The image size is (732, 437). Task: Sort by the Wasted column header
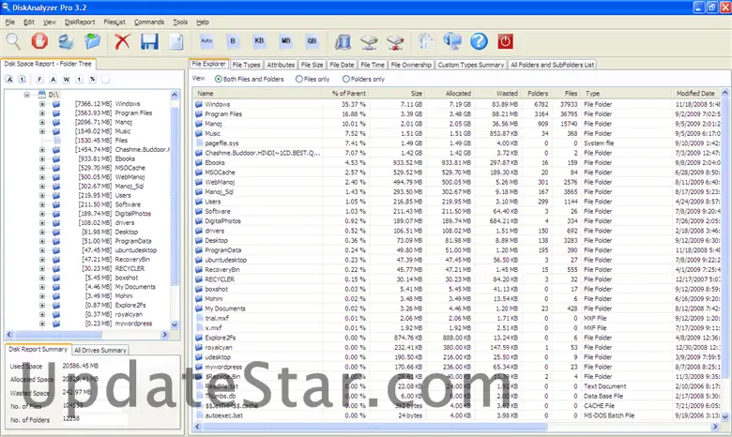coord(496,93)
